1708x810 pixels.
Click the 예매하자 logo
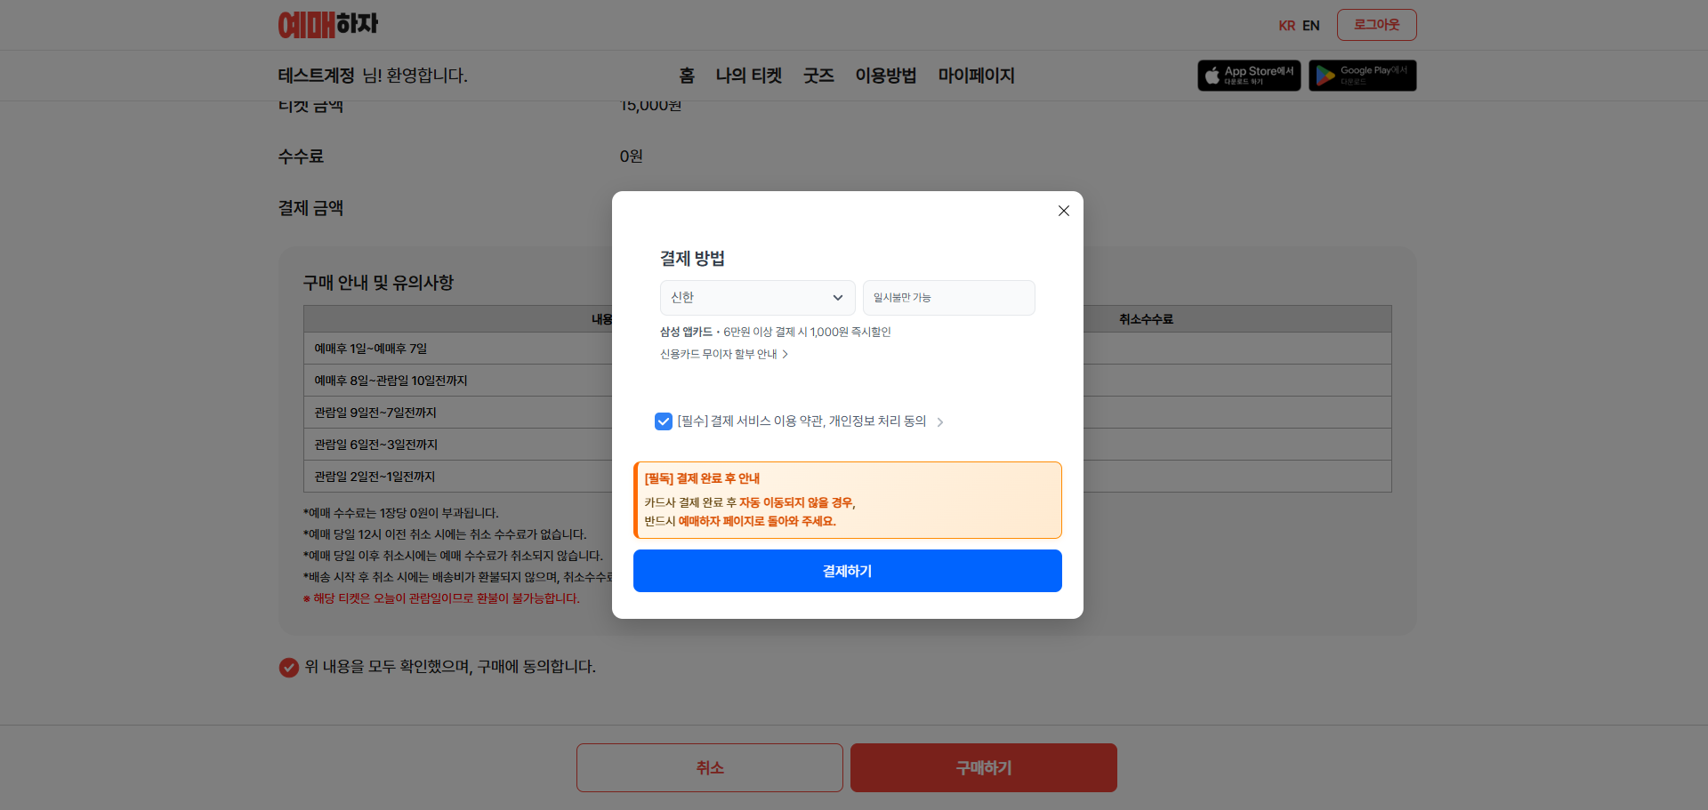(x=328, y=25)
